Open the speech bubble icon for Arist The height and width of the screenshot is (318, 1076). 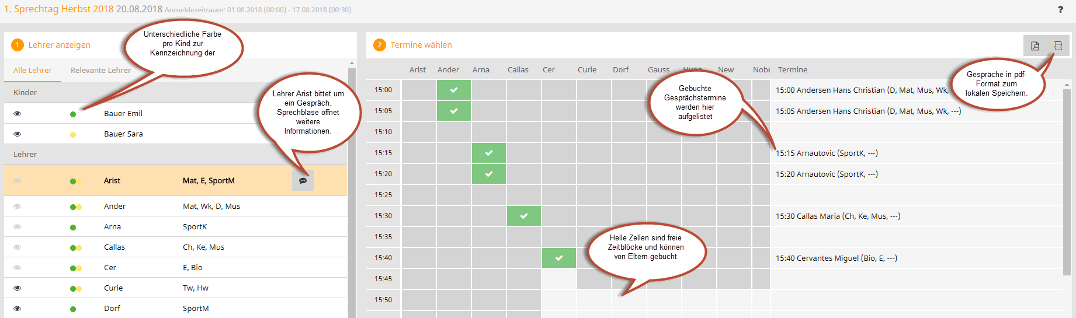click(303, 181)
